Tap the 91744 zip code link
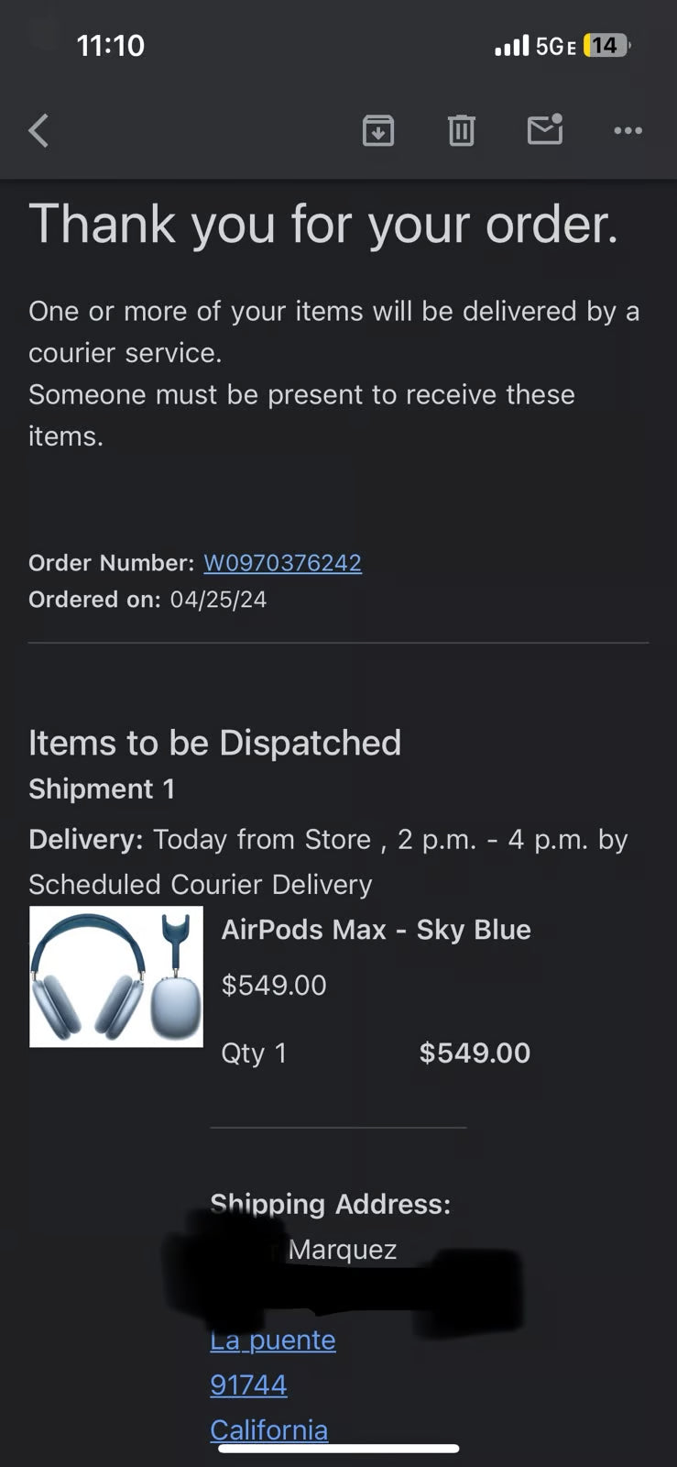677x1467 pixels. (x=248, y=1384)
